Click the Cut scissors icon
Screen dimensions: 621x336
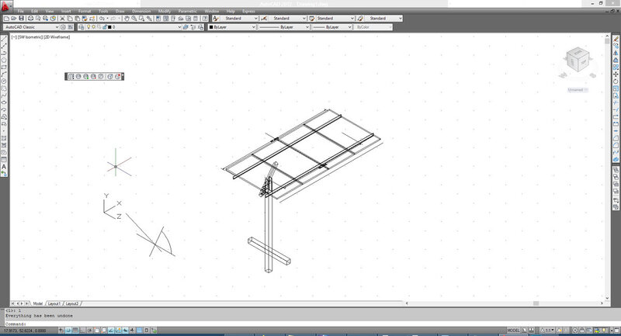pyautogui.click(x=62, y=19)
